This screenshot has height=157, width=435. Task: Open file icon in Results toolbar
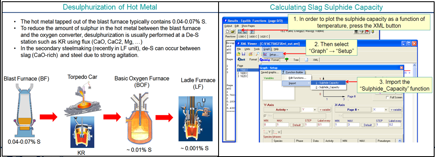tap(233, 31)
